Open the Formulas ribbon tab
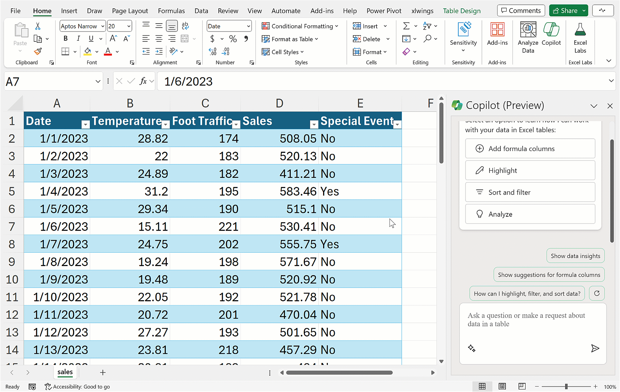Image resolution: width=620 pixels, height=392 pixels. click(171, 11)
